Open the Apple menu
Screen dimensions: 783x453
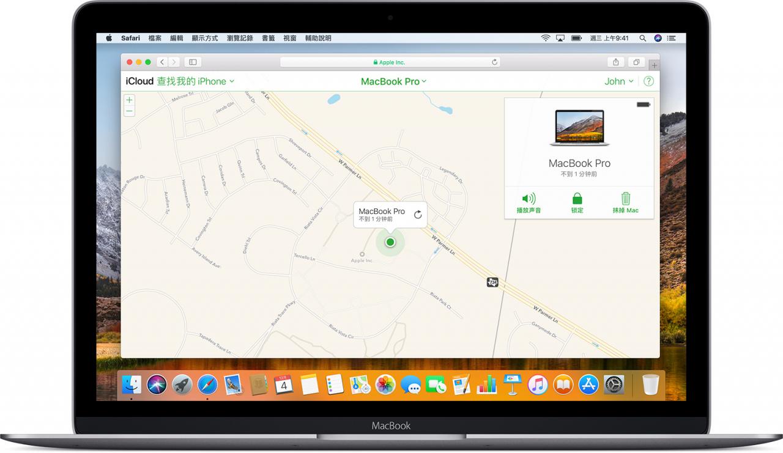coord(109,38)
